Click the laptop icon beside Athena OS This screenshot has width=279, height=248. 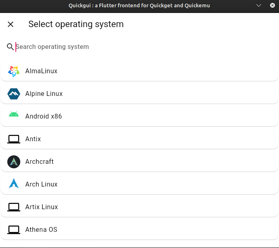14,230
